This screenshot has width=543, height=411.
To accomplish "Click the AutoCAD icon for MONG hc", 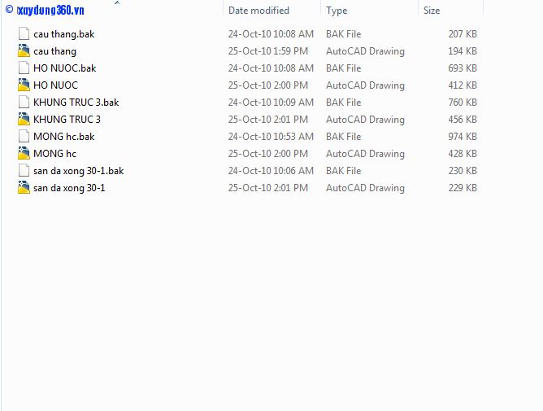I will (x=24, y=154).
